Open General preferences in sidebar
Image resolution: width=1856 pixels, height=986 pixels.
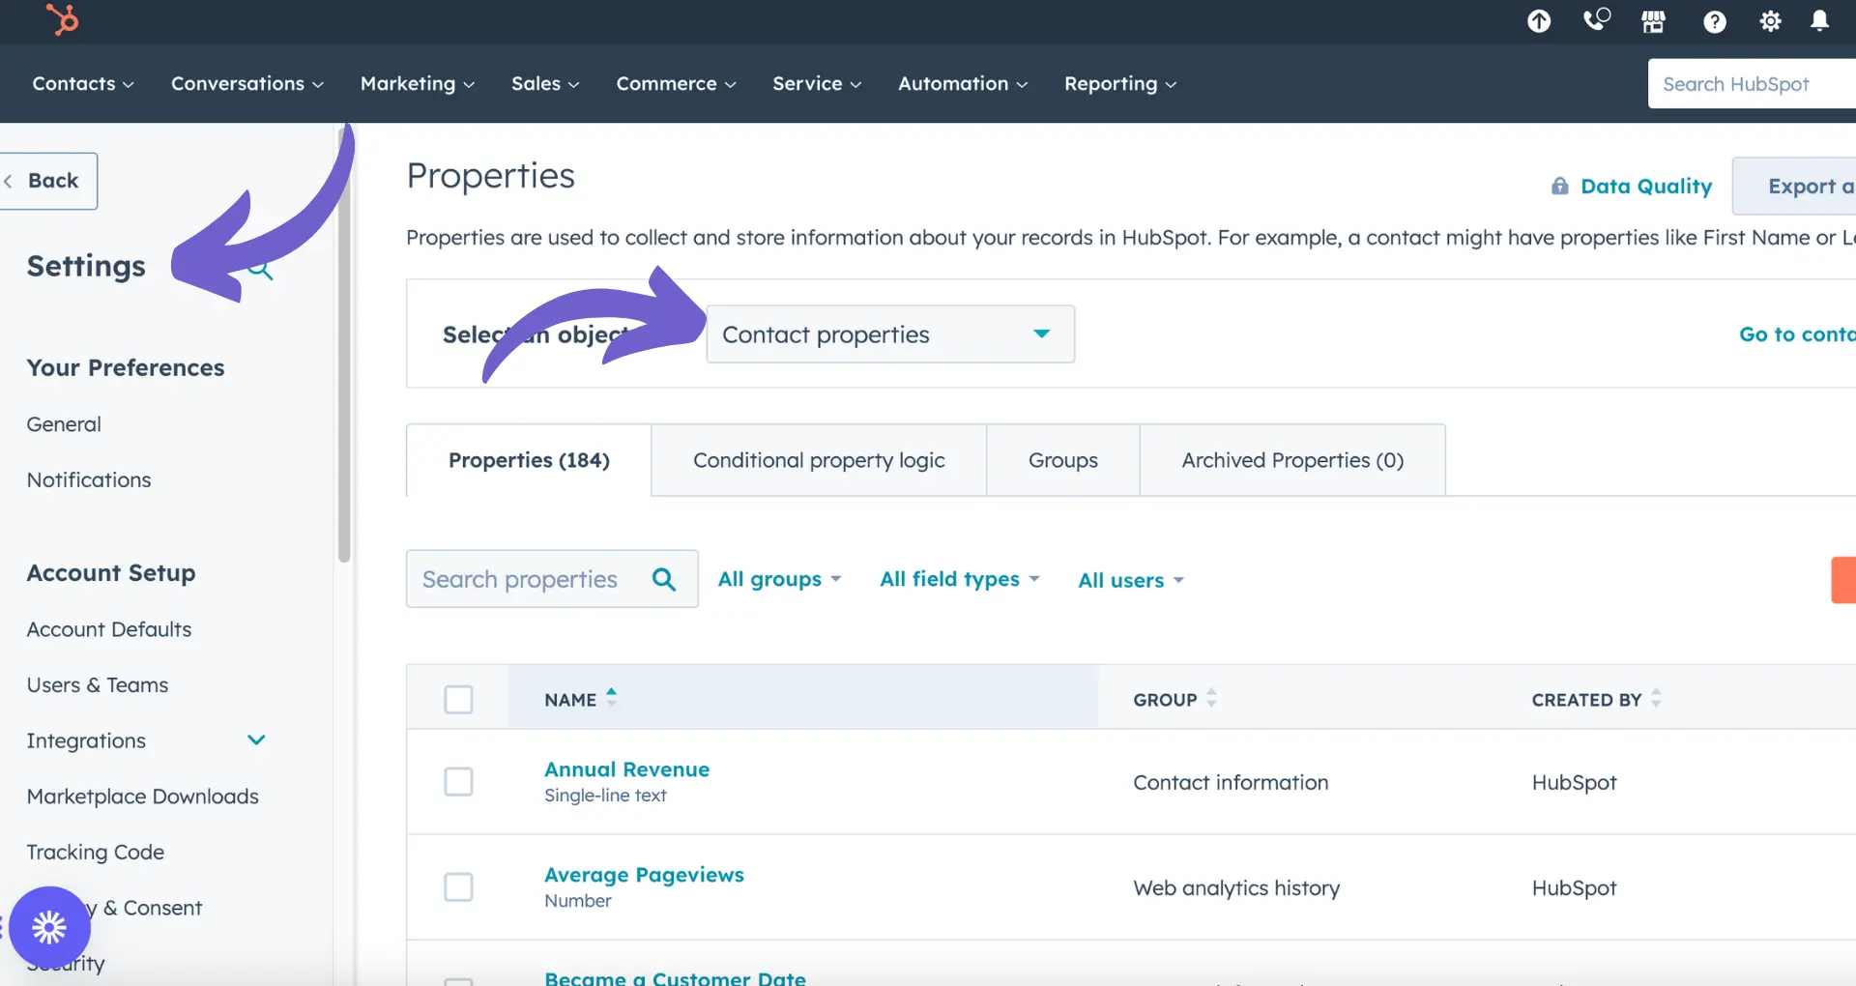pos(64,424)
